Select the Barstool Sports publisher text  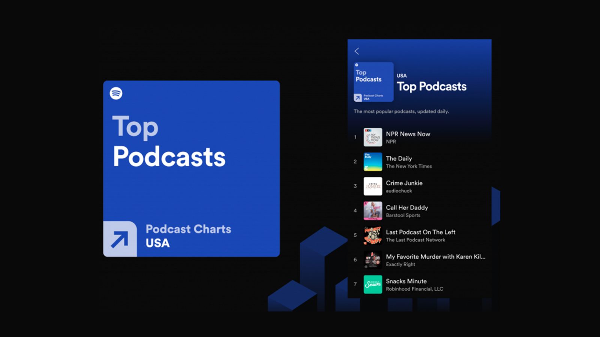point(403,215)
